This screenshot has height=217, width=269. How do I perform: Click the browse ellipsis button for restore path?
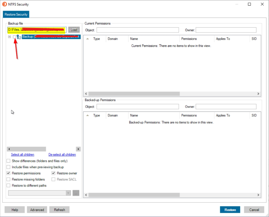click(76, 193)
